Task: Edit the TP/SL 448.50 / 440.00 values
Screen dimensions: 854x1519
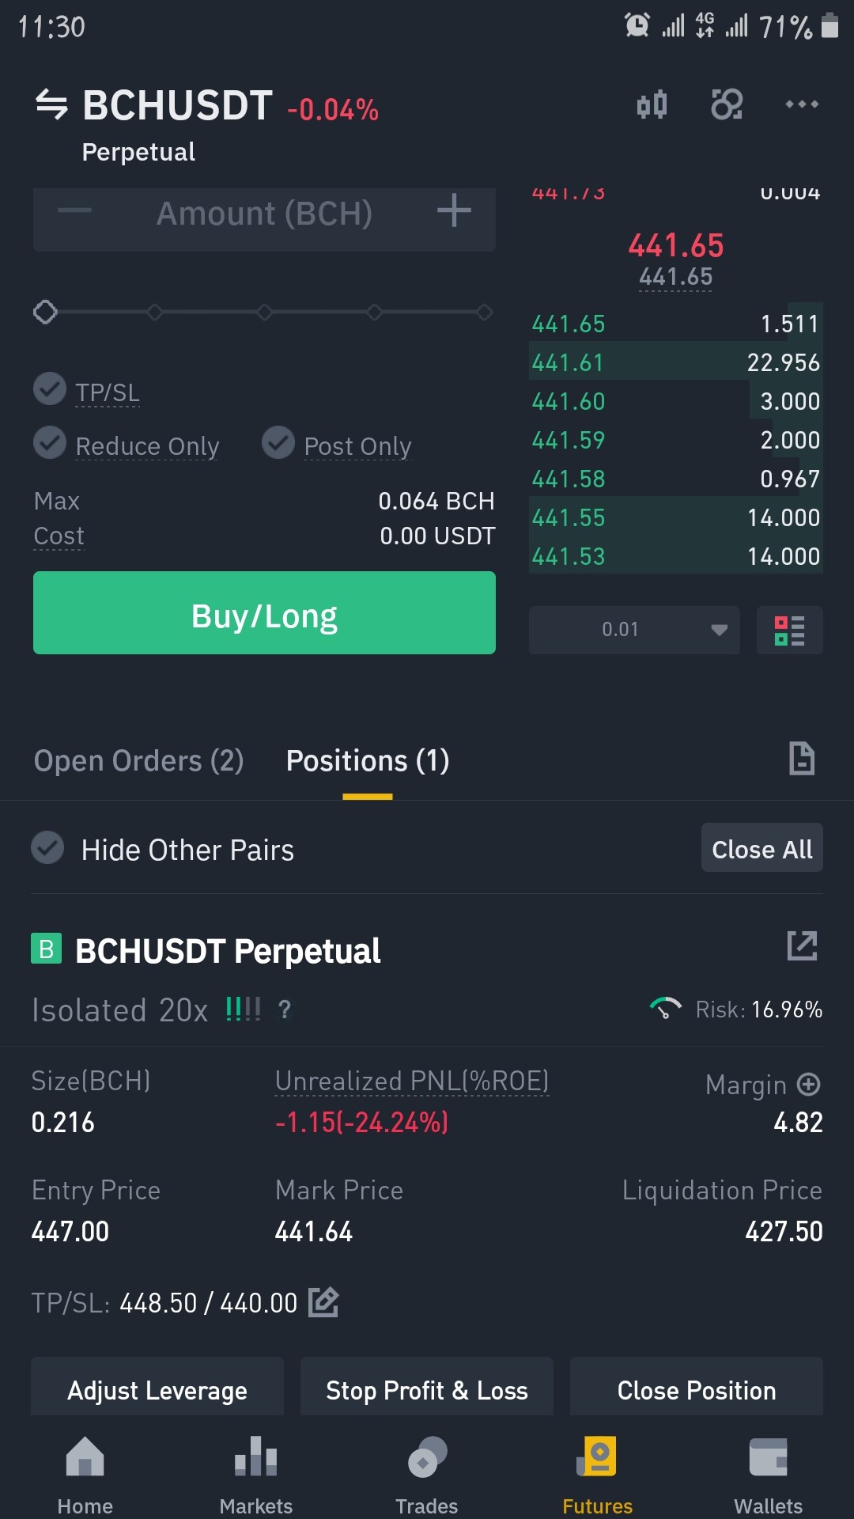Action: 323,1301
